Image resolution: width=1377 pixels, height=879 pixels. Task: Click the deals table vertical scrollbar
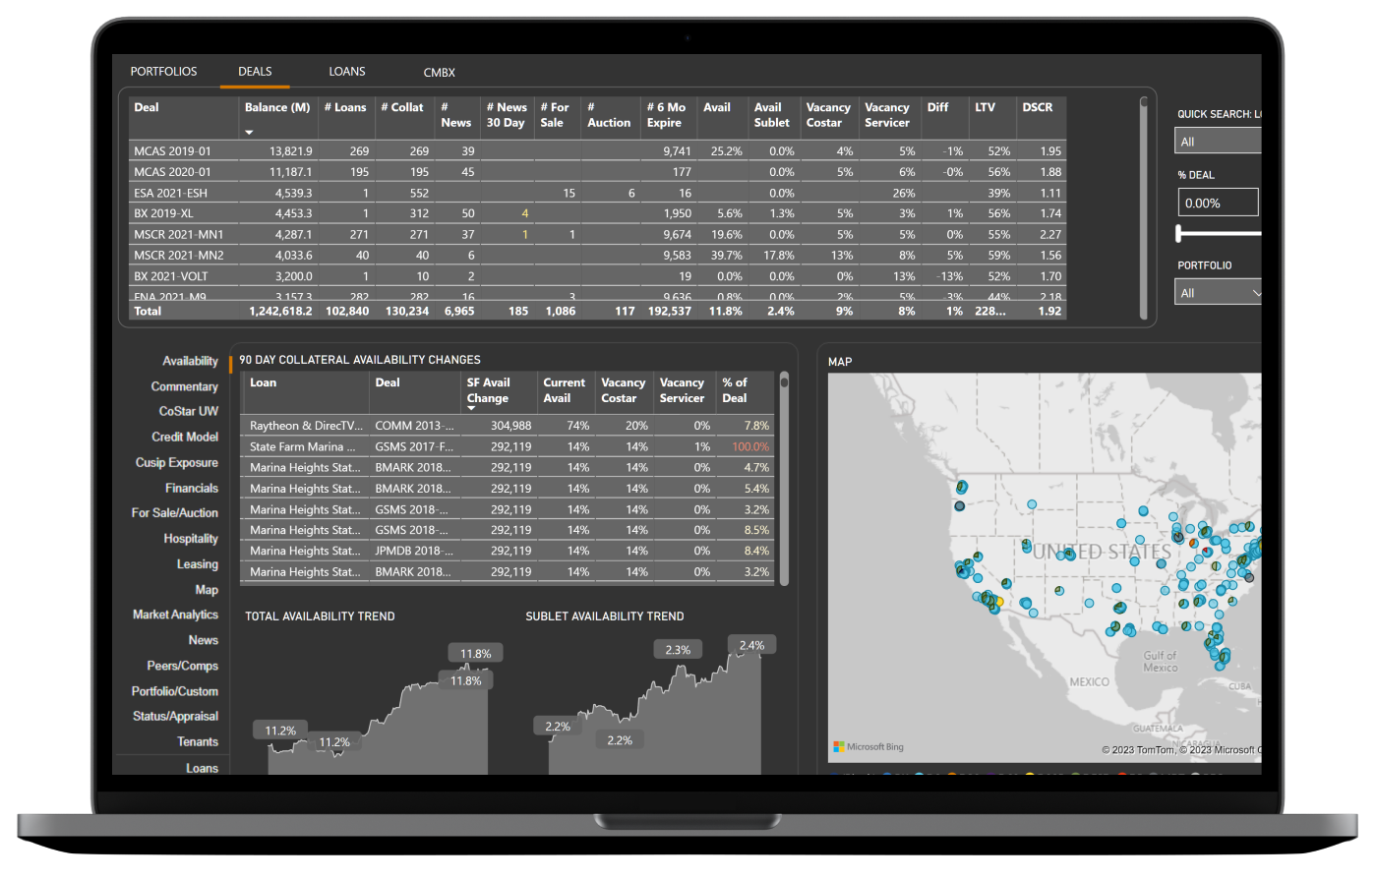(x=1143, y=206)
